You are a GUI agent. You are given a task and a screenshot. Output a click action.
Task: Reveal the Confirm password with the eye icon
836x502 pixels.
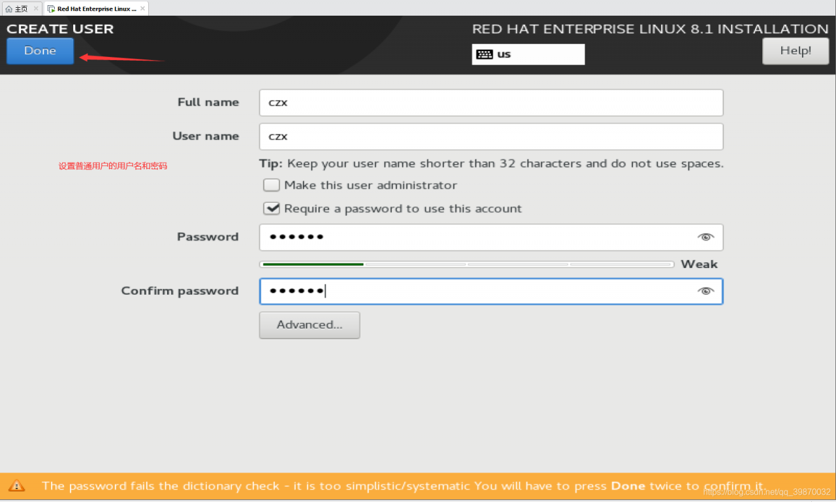(705, 292)
